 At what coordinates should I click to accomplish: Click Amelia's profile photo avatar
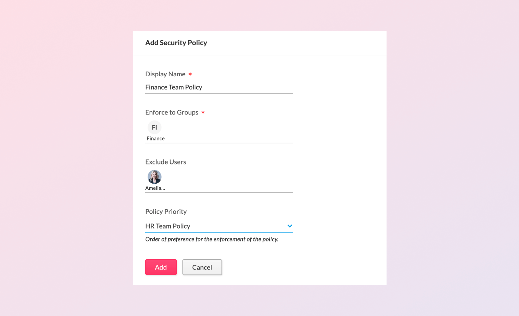(154, 177)
